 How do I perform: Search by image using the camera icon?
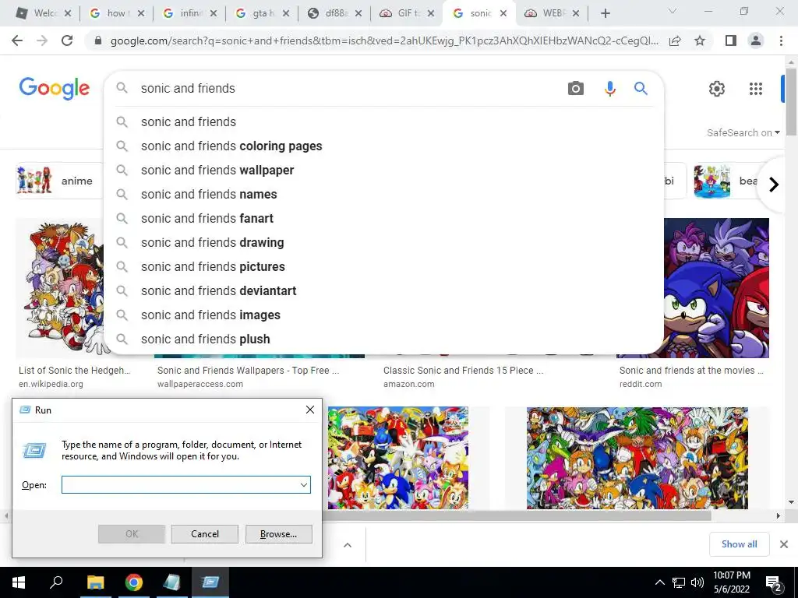pos(576,89)
